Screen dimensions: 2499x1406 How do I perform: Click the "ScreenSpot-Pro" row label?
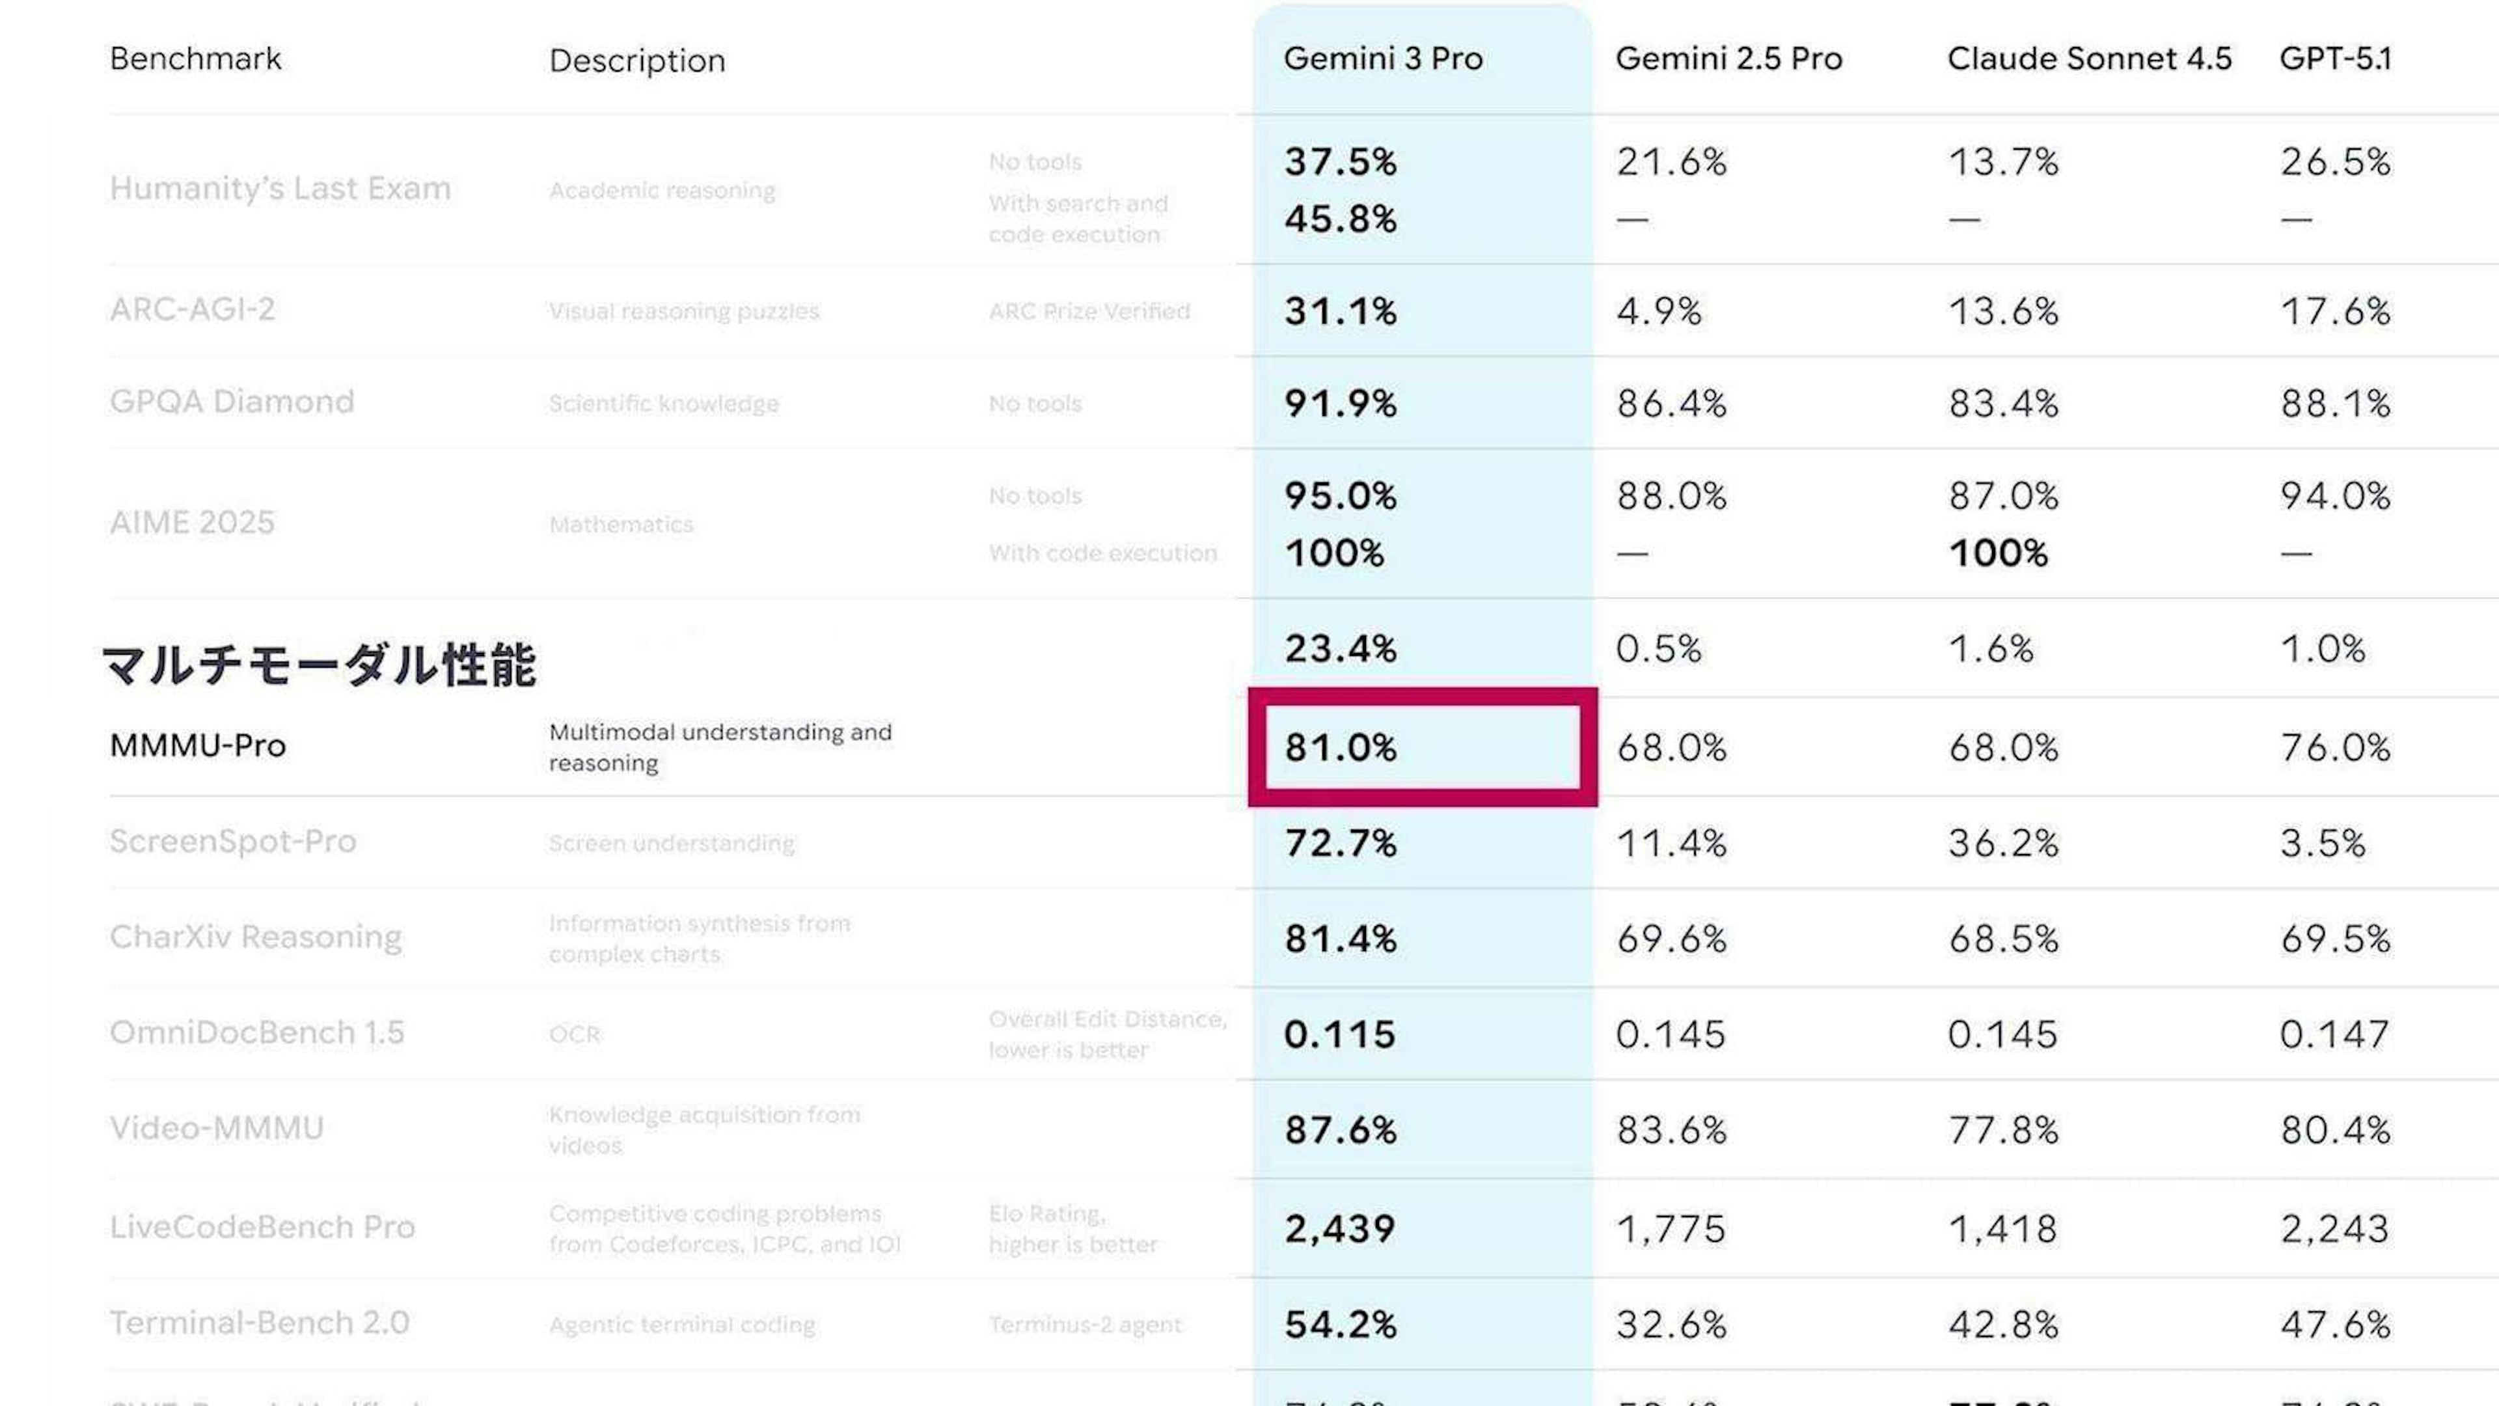pyautogui.click(x=233, y=841)
